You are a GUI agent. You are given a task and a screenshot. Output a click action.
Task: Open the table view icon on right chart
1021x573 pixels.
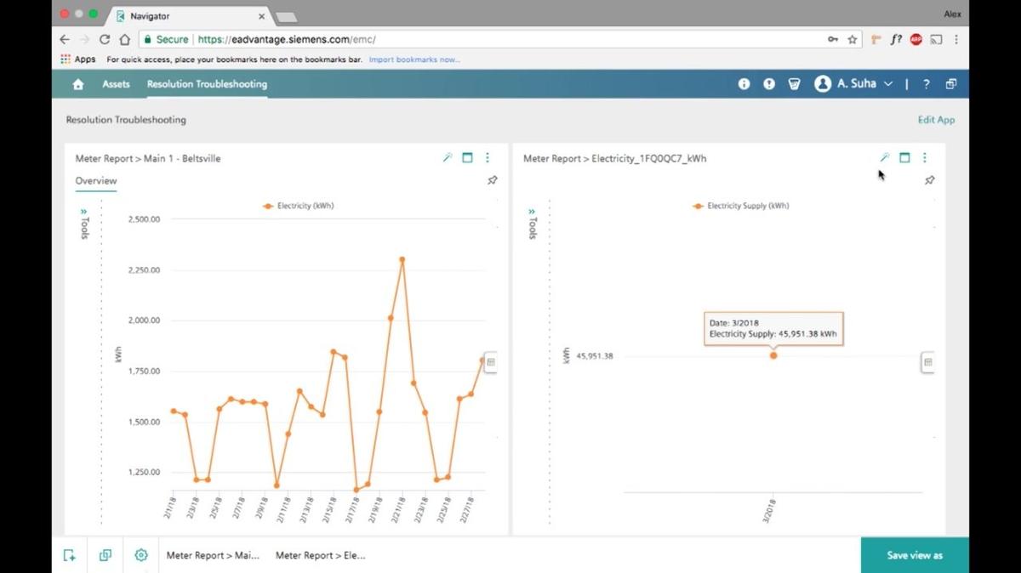click(x=928, y=362)
